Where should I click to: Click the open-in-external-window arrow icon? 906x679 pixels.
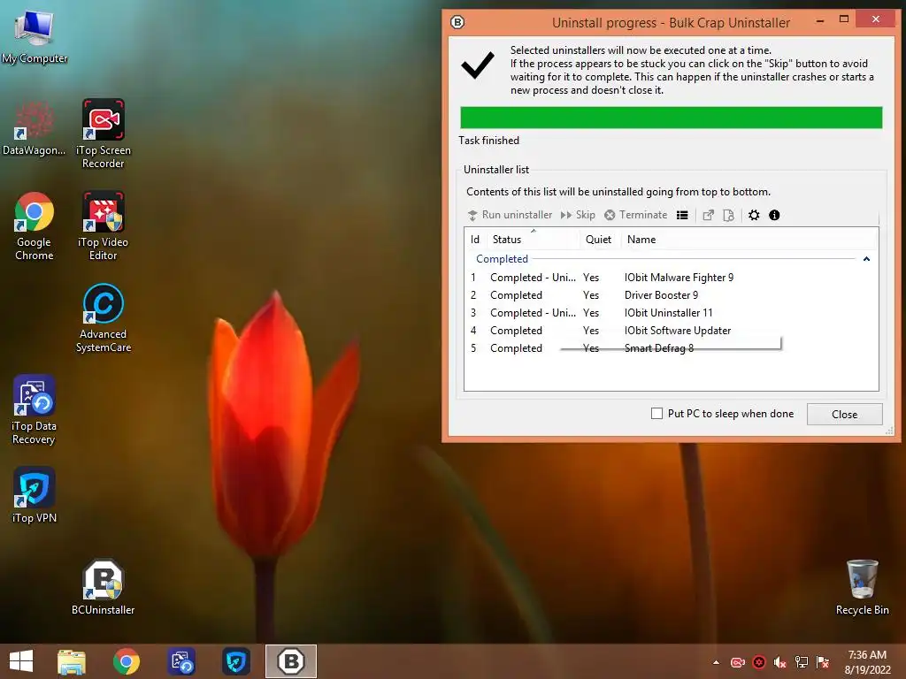click(708, 215)
